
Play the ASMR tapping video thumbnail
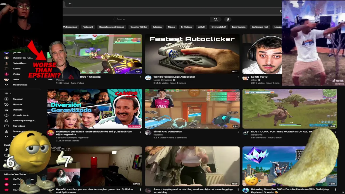(192, 166)
